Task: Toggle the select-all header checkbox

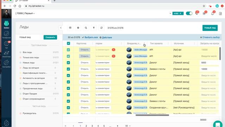Action: pos(69,43)
